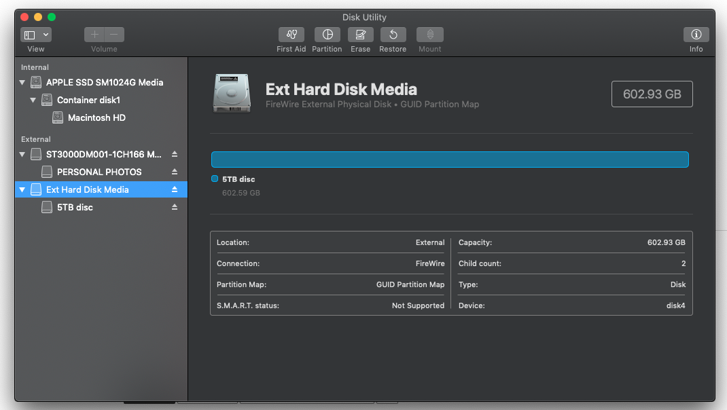This screenshot has width=727, height=410.
Task: Click S.M.A.R.T. status Not Supported value
Action: (419, 305)
